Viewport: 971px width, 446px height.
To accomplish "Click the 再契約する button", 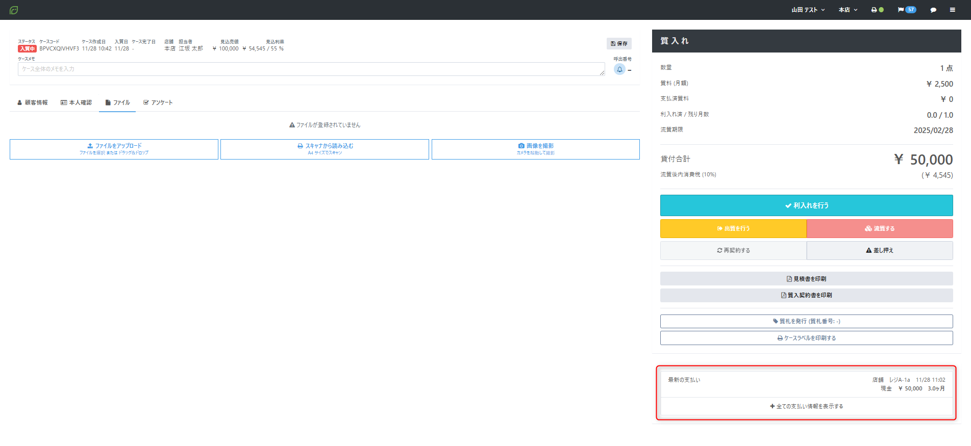I will (x=733, y=250).
